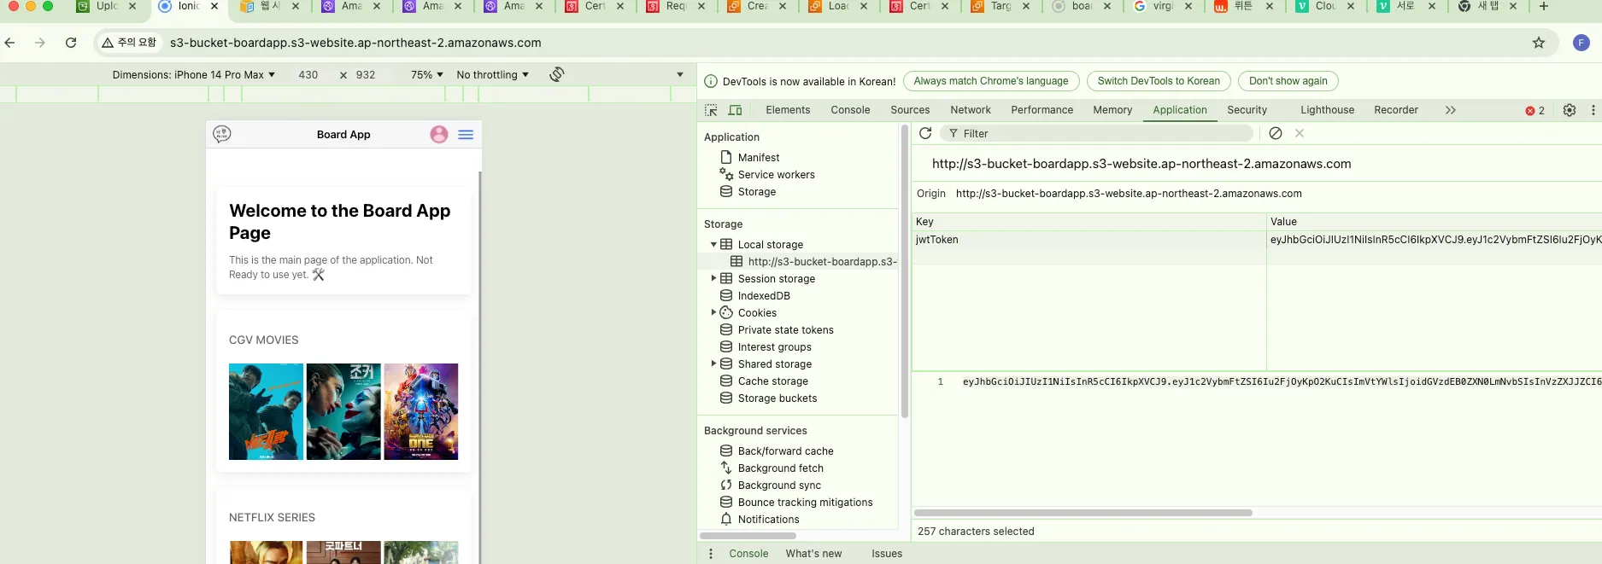The width and height of the screenshot is (1602, 564).
Task: Expand the Cookies tree node
Action: tap(713, 312)
